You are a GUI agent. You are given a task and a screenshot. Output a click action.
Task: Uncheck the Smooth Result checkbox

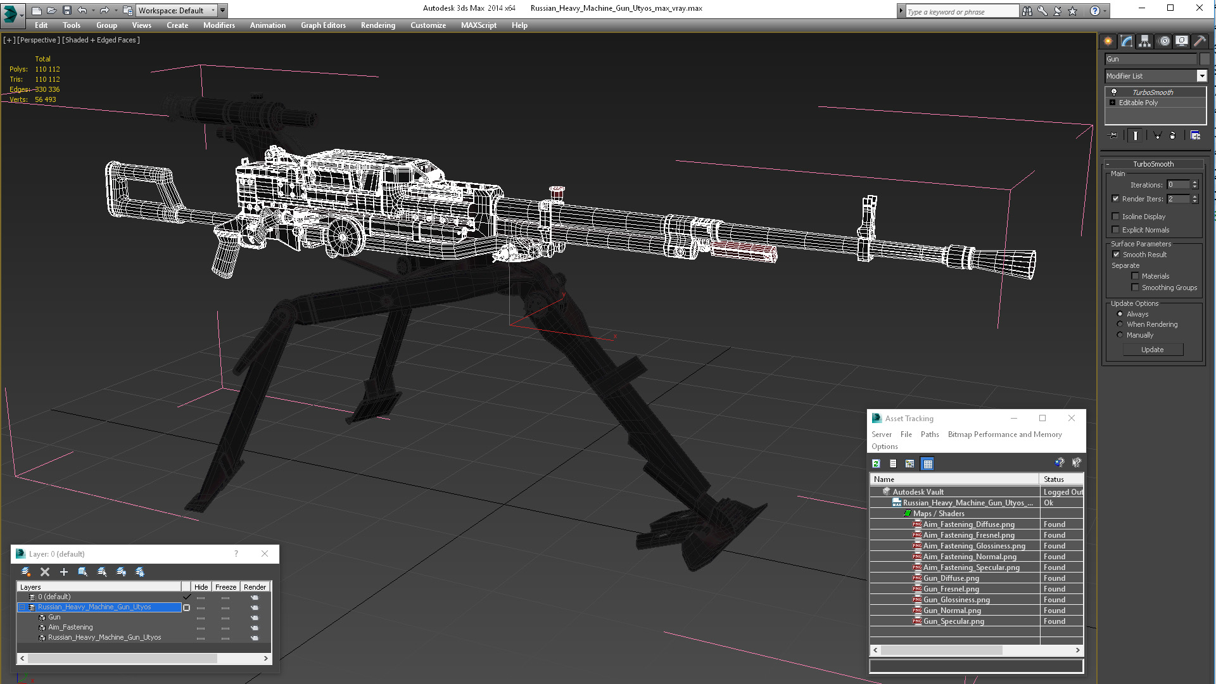tap(1116, 255)
